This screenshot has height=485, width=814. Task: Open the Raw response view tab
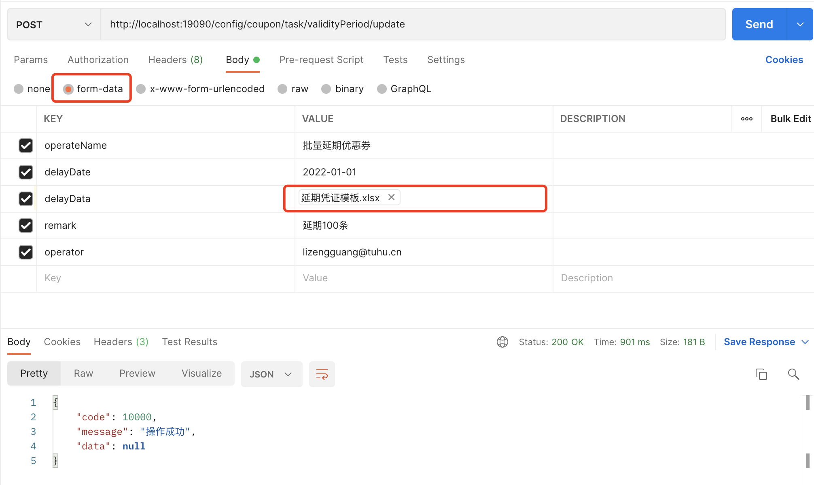click(83, 373)
